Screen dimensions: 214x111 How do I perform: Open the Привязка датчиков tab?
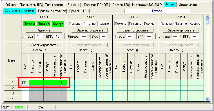pyautogui.click(x=52, y=11)
